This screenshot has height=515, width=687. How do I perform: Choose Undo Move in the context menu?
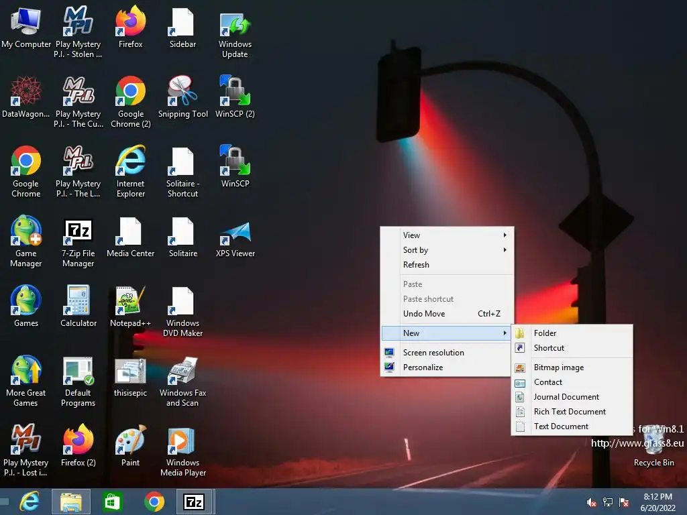447,314
